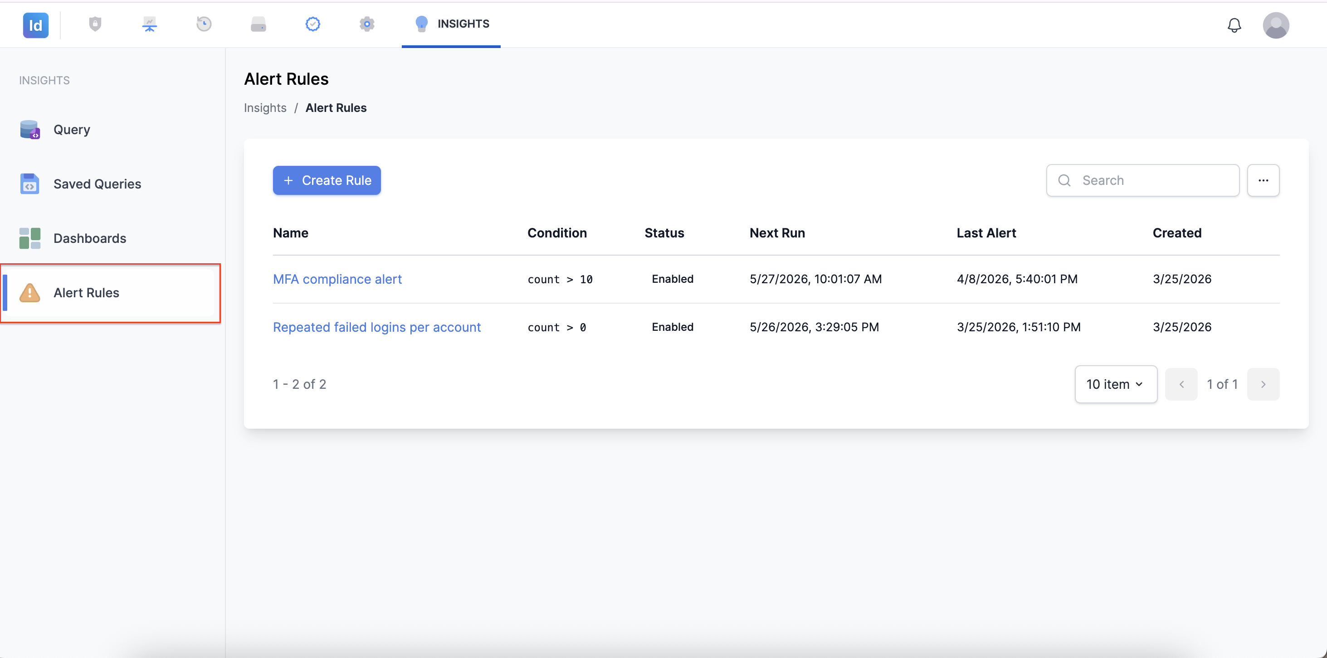1327x658 pixels.
Task: Open the user profile avatar
Action: pos(1276,25)
